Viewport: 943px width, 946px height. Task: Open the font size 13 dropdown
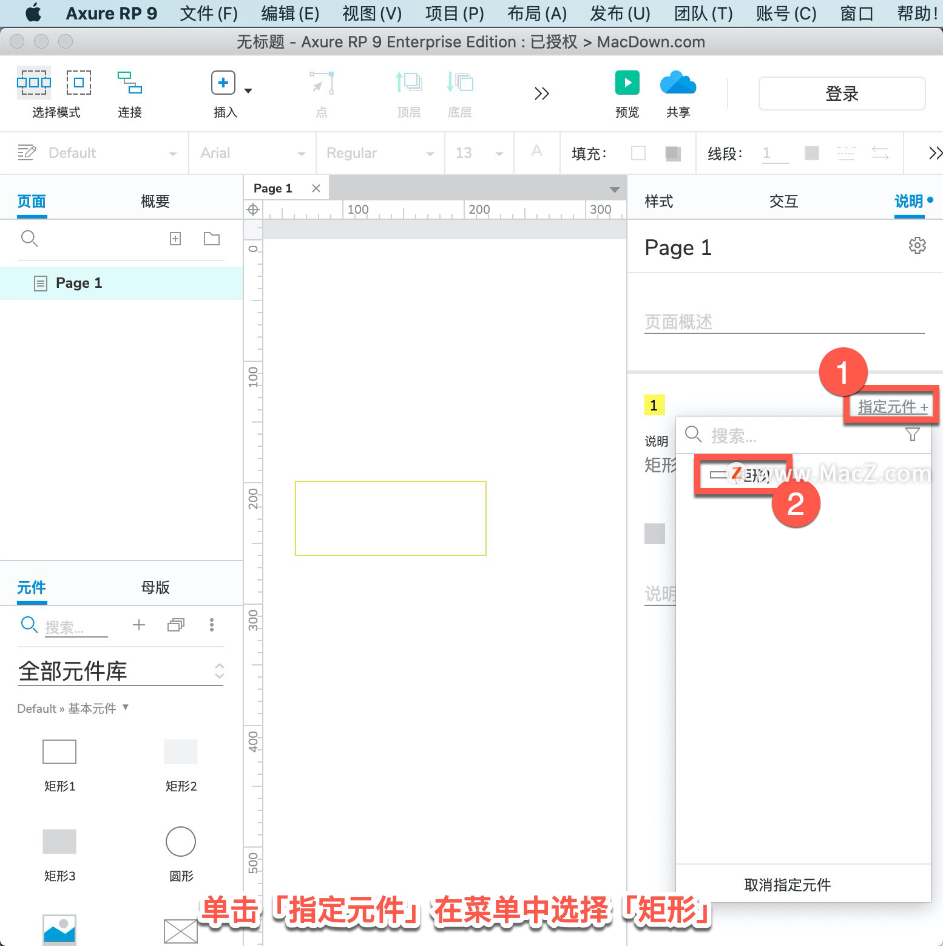(479, 153)
